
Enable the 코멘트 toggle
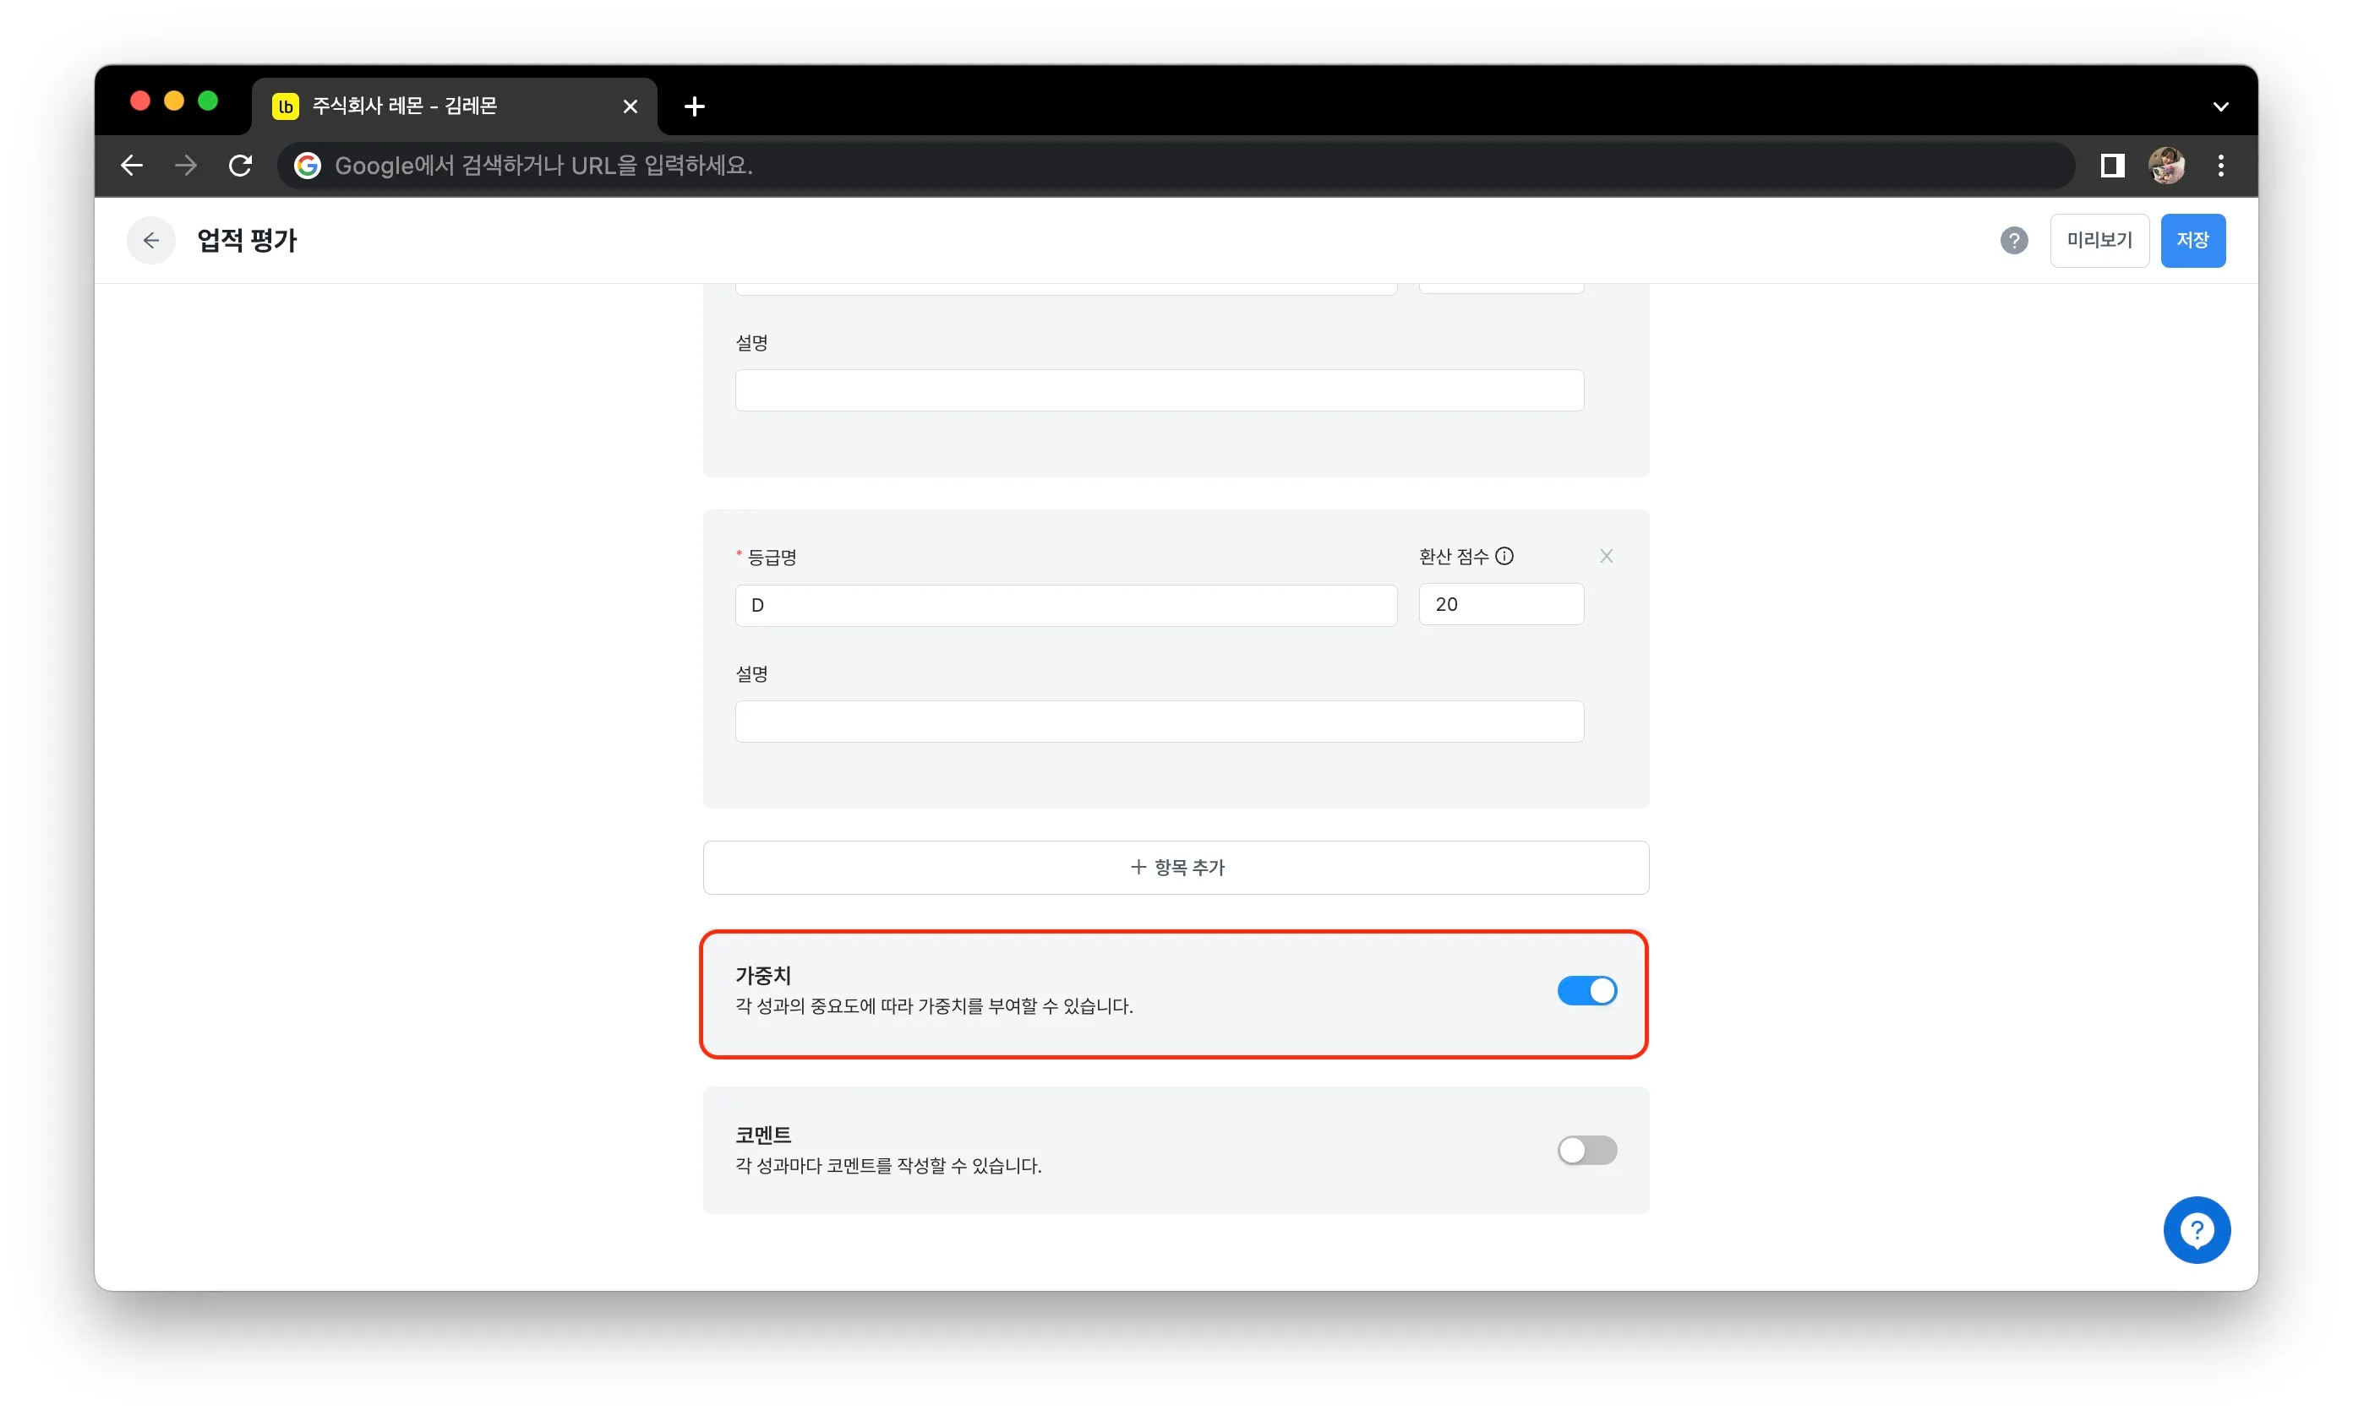(x=1586, y=1150)
